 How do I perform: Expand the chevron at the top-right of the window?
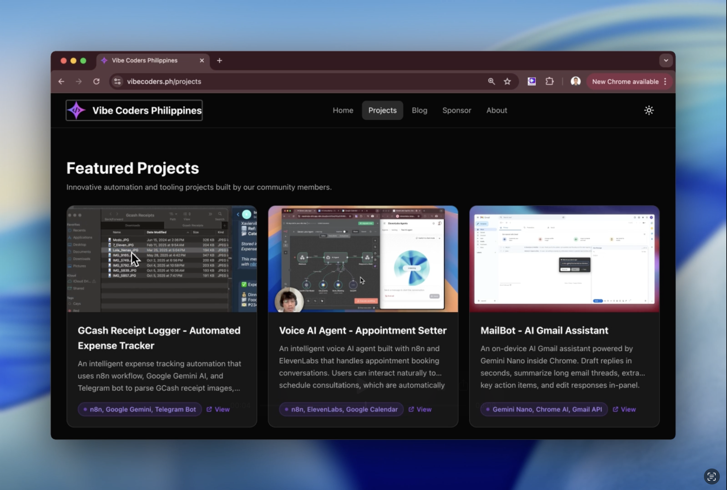666,60
